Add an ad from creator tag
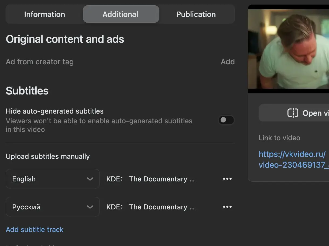The width and height of the screenshot is (329, 246). (228, 62)
